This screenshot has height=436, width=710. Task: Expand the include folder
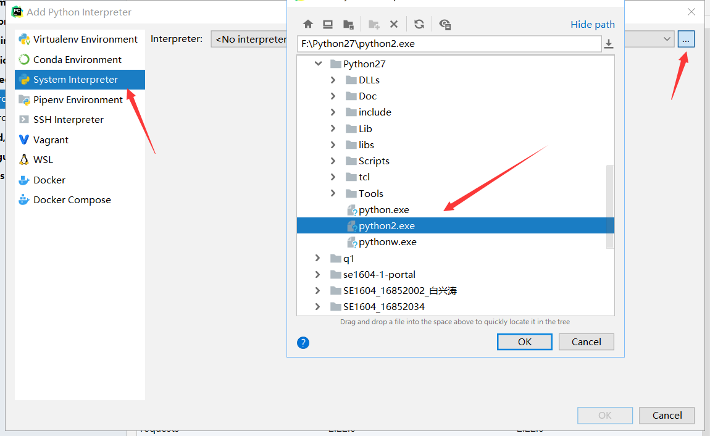coord(333,112)
